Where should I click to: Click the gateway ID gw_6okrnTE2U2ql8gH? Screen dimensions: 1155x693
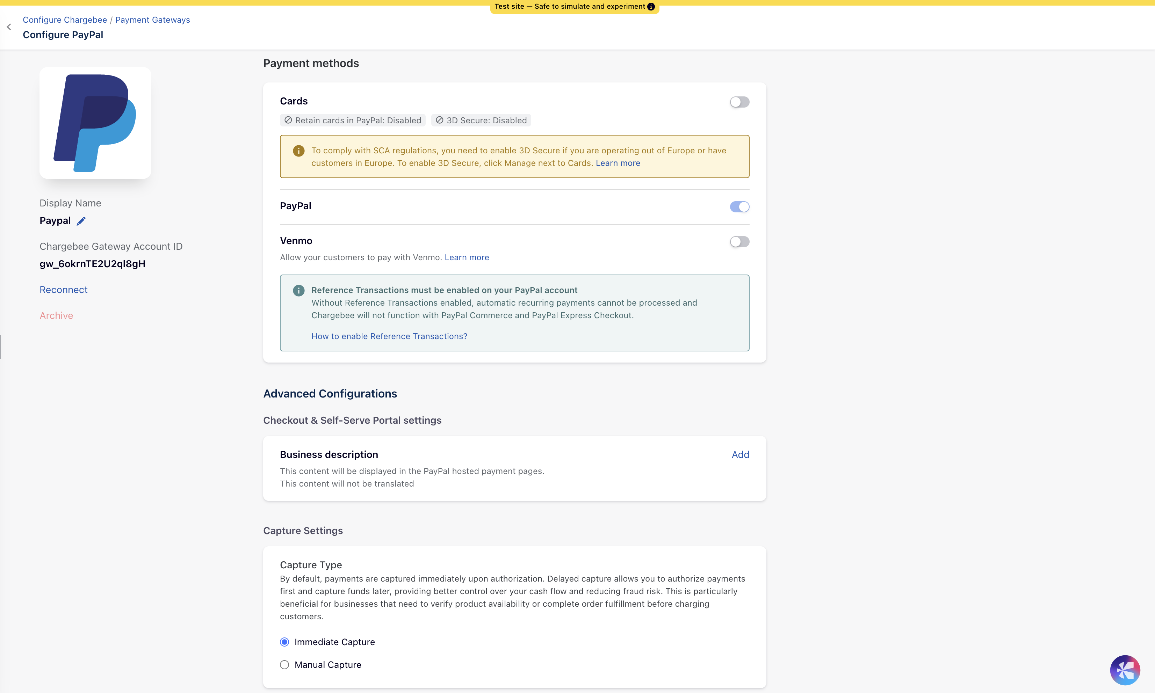point(93,264)
